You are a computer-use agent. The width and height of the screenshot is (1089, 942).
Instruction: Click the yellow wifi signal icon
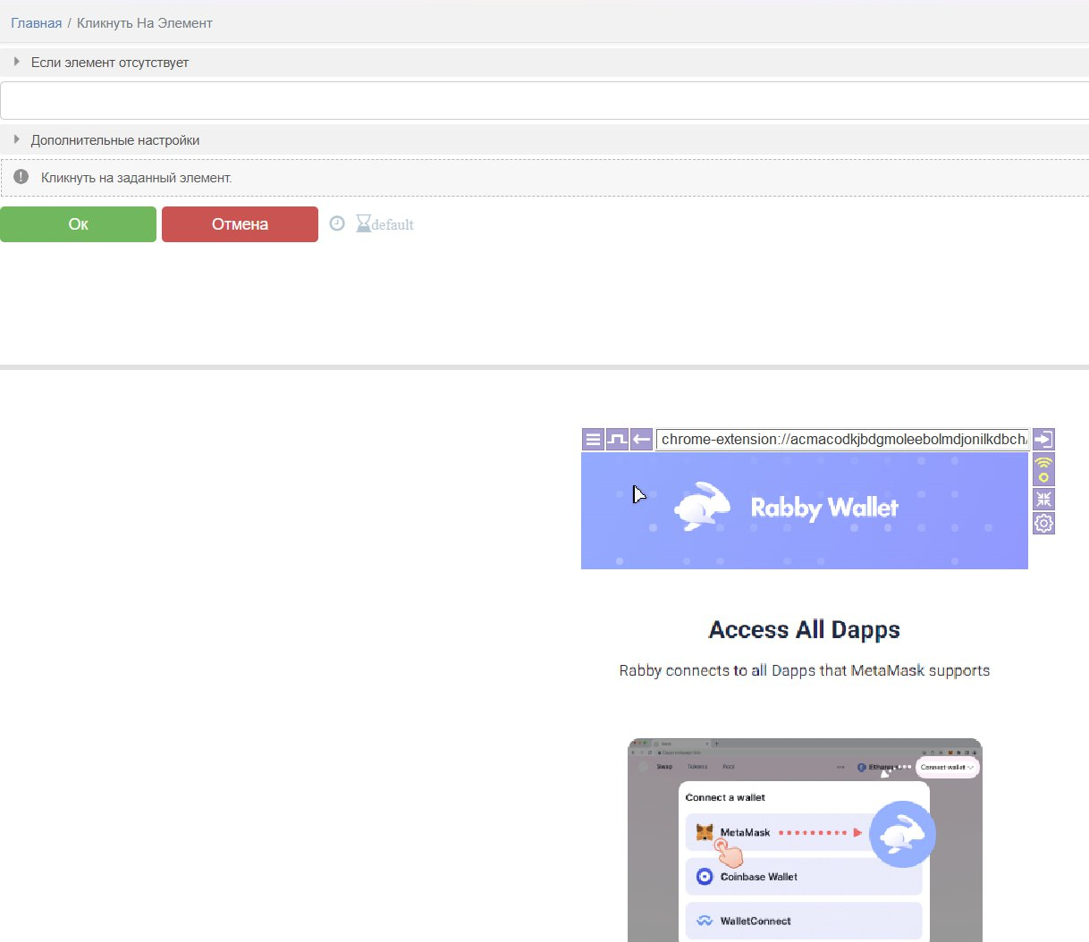[x=1043, y=469]
